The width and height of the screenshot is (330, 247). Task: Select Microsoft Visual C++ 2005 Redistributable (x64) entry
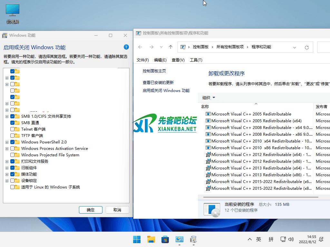[256, 121]
